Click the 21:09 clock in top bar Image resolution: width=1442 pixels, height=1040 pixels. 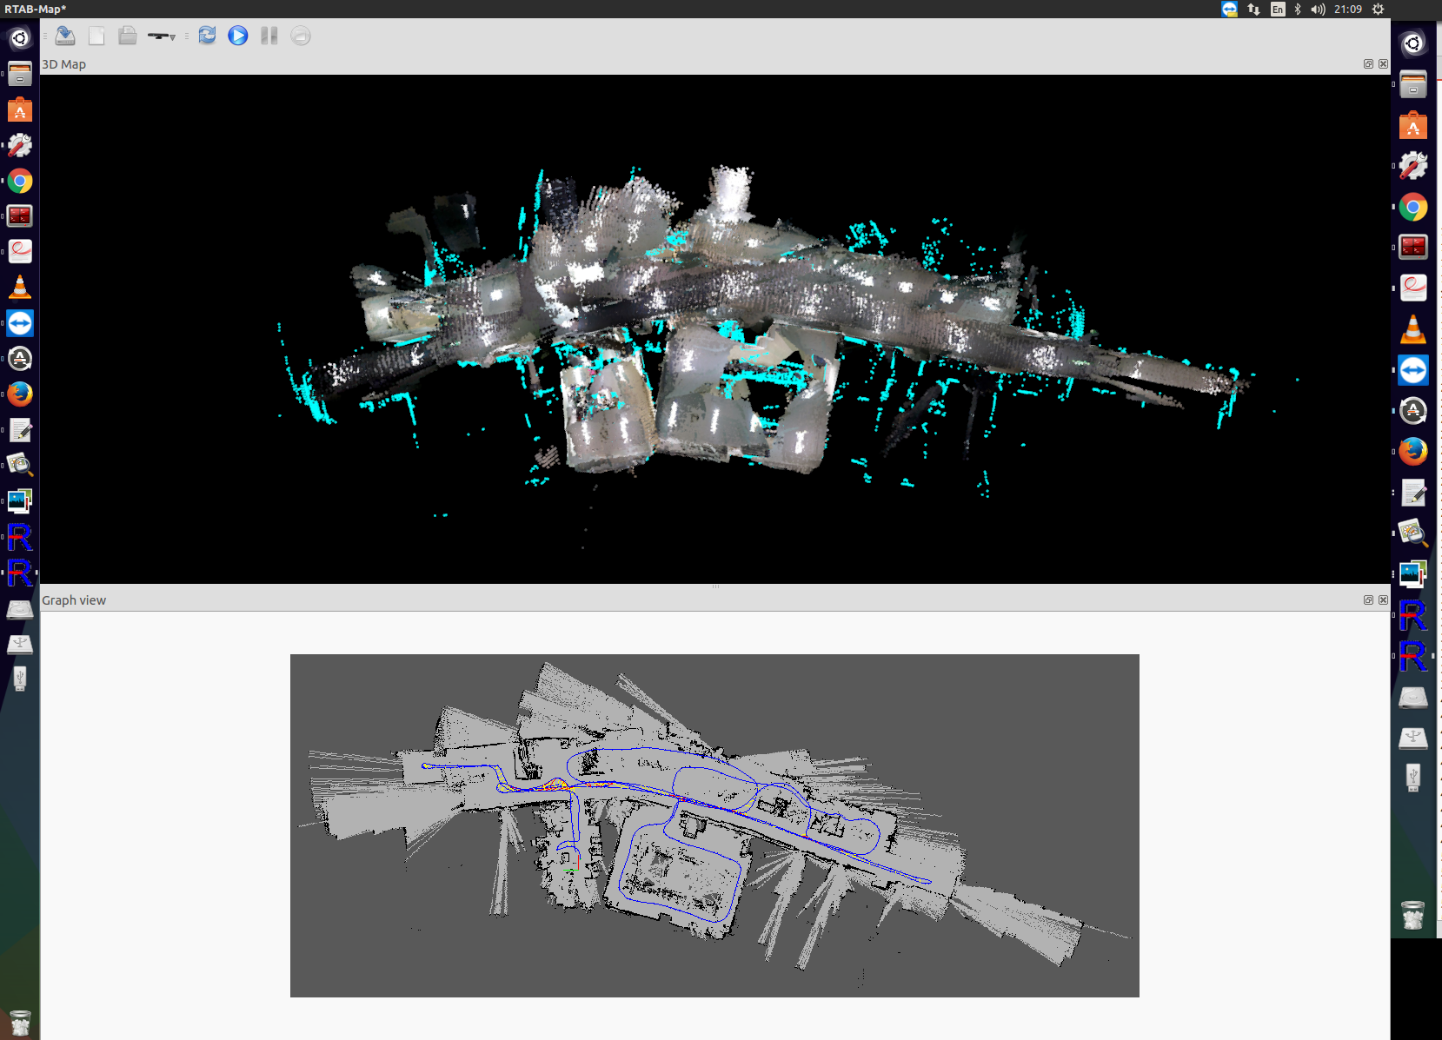(x=1347, y=10)
